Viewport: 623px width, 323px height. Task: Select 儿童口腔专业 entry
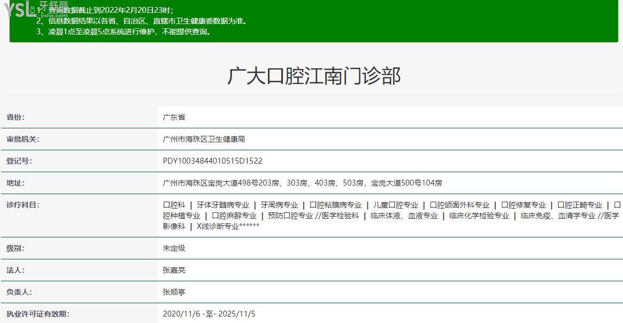point(396,205)
